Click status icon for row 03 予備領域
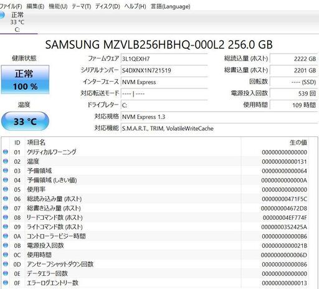This screenshot has width=319, height=289. [6, 171]
